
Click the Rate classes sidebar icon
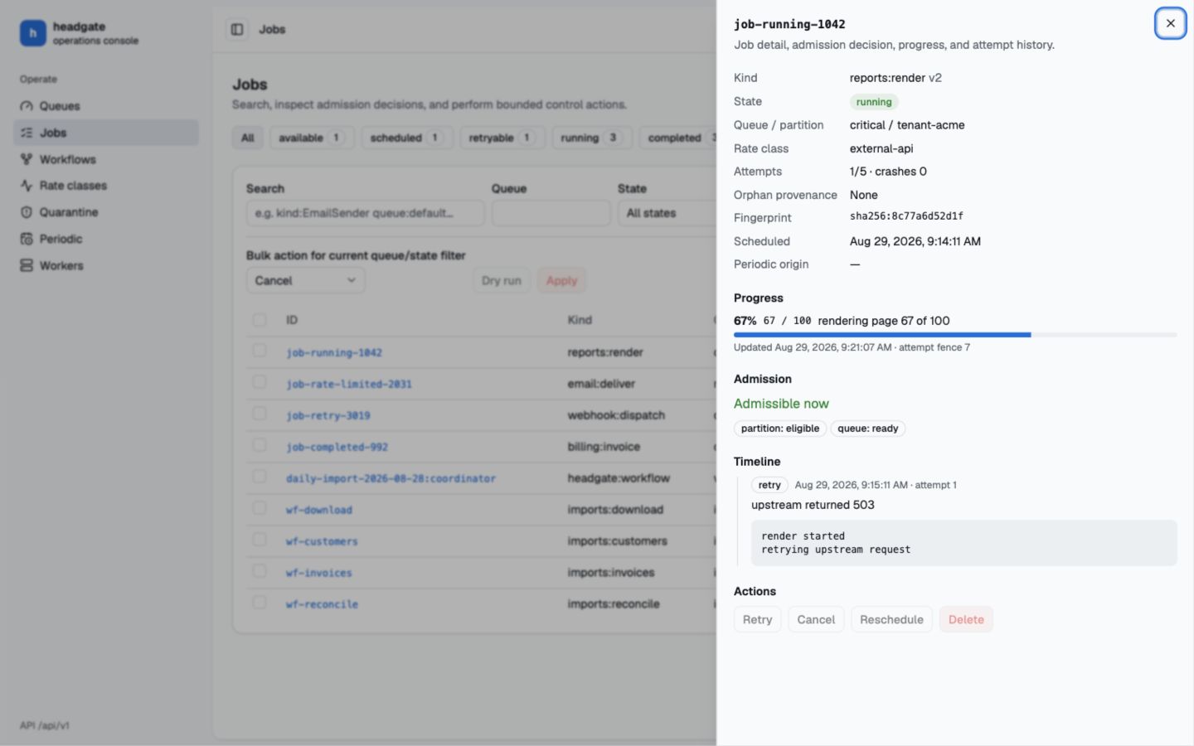(27, 186)
